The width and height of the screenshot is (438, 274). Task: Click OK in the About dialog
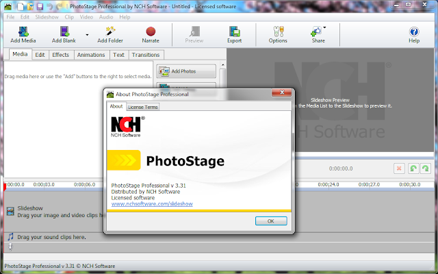[x=271, y=221]
